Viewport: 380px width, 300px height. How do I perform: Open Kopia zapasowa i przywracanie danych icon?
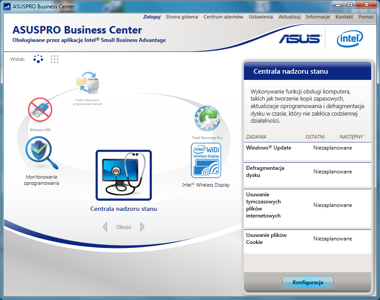coord(88,82)
